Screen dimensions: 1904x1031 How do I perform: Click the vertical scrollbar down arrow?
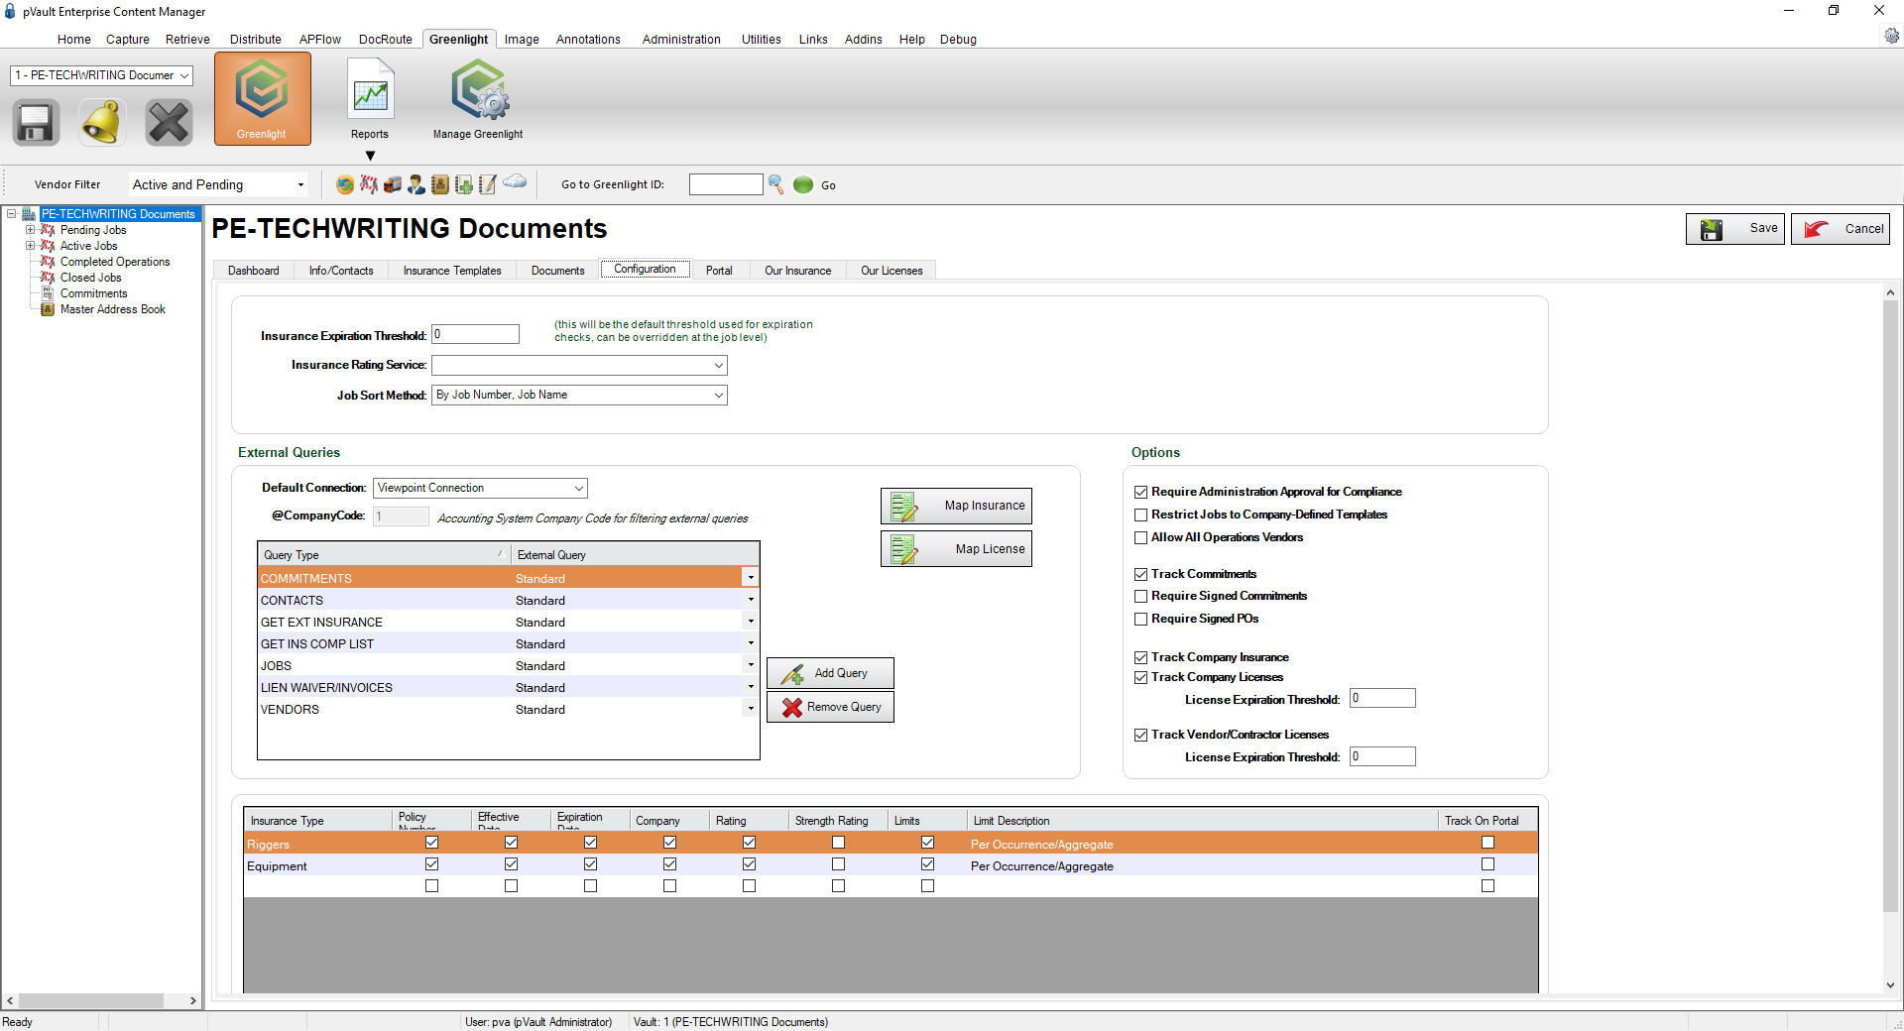pos(1890,985)
